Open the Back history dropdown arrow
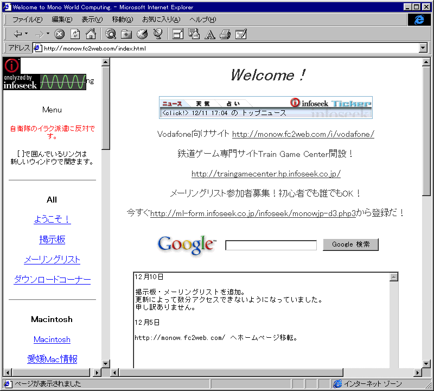 tap(26, 34)
